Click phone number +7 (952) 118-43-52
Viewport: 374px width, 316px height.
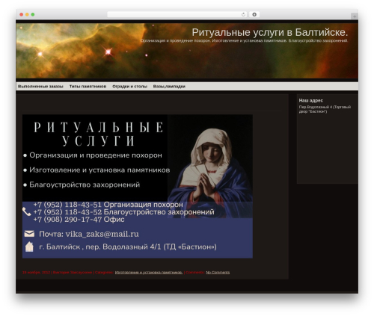(x=67, y=212)
